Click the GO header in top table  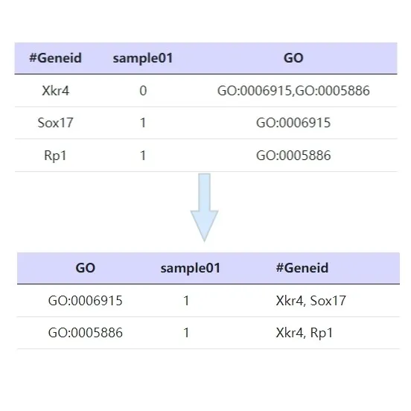(293, 58)
